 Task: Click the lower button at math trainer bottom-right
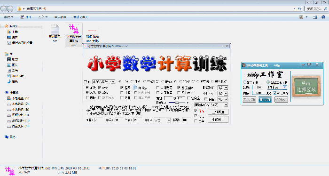[218, 120]
